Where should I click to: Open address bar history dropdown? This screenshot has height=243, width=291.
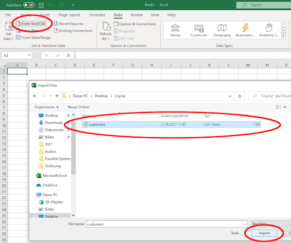pyautogui.click(x=230, y=96)
